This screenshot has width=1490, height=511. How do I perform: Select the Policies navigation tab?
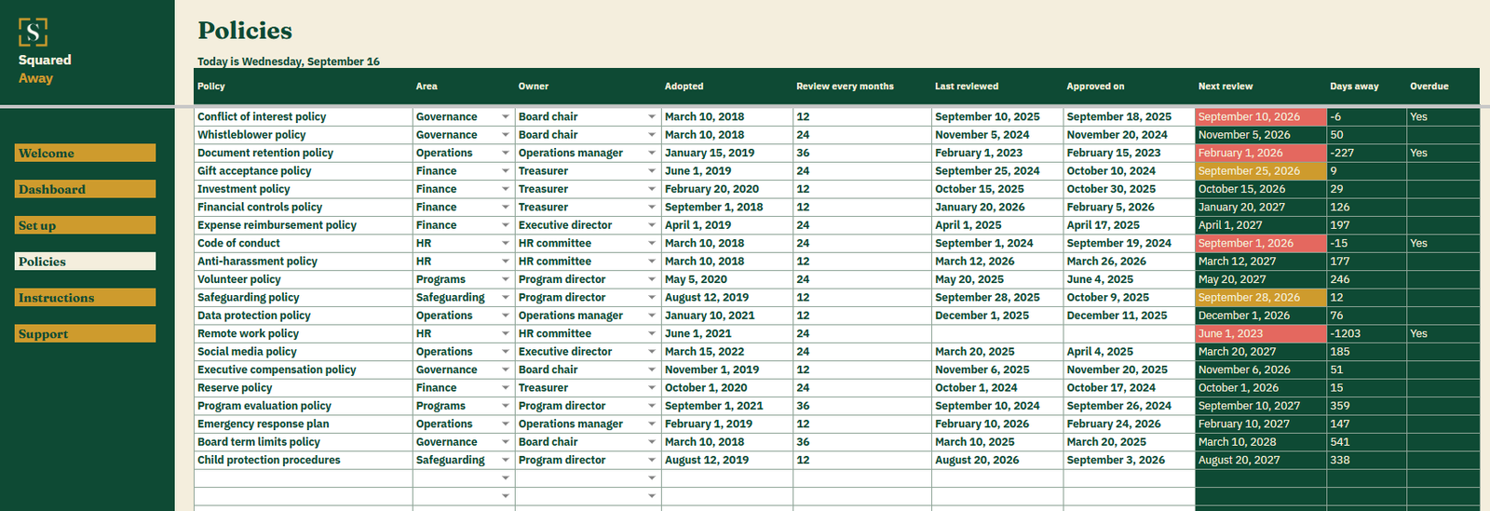point(85,262)
